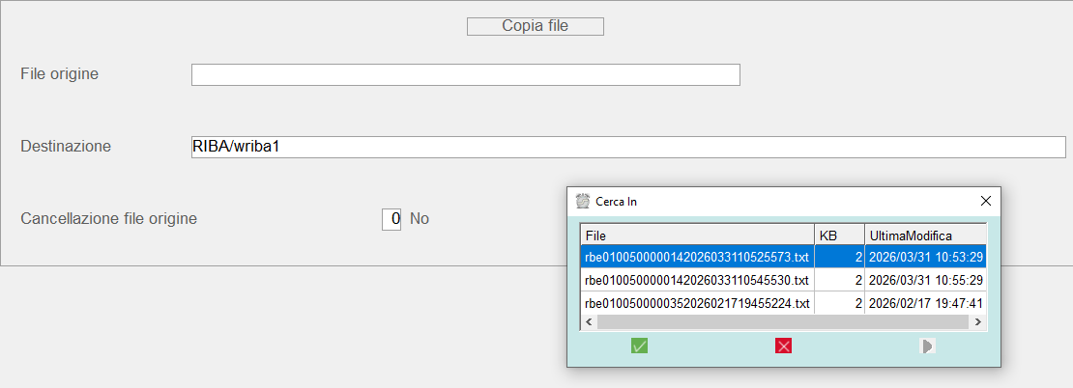Click the Destinazione field with RIBA/wriba1
The image size is (1073, 388).
click(627, 147)
